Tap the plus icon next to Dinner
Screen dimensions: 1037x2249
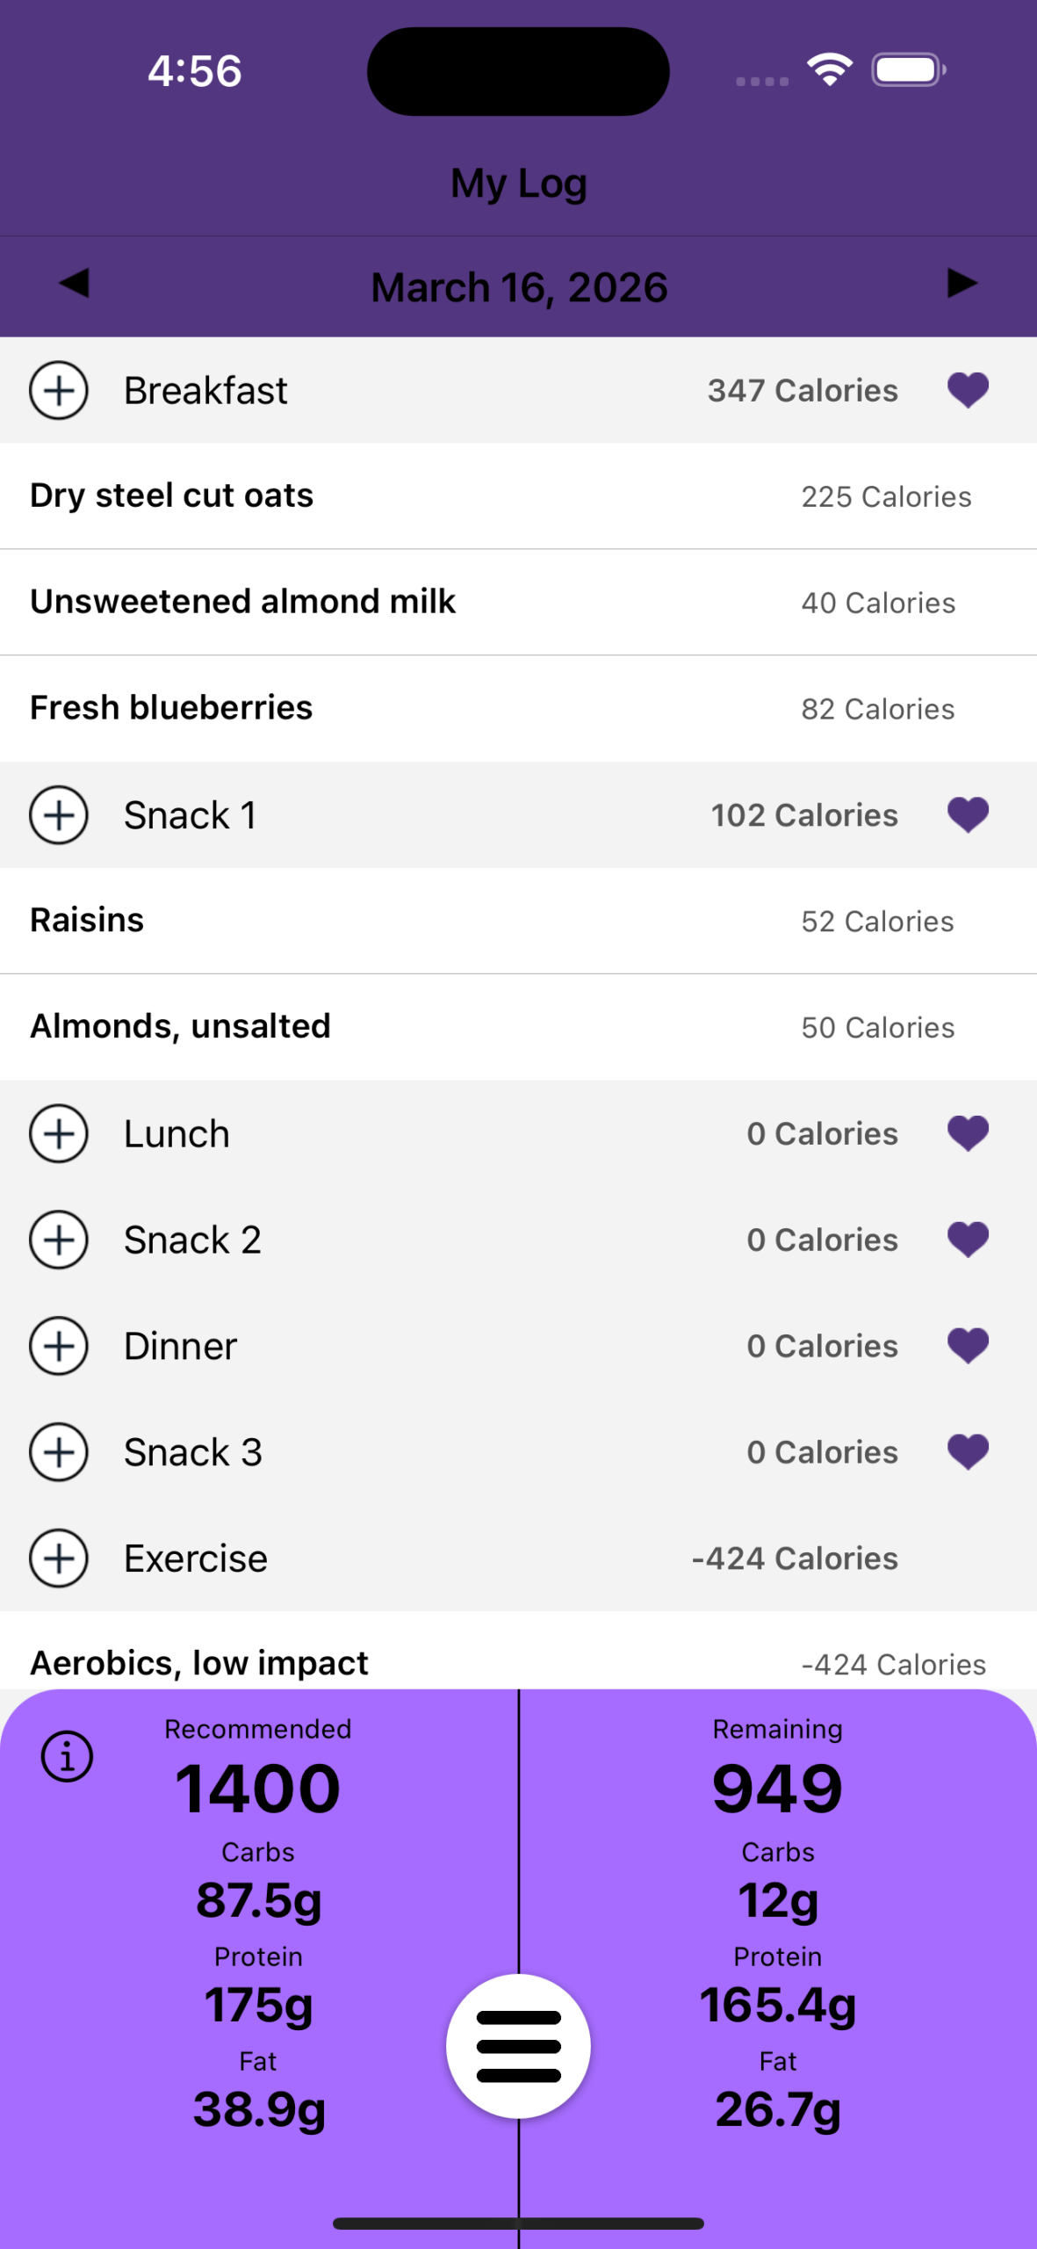tap(59, 1346)
